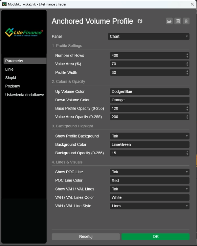Viewport: 197px width, 246px height.
Task: Click the Anchored Volume Profile title
Action: 92,21
